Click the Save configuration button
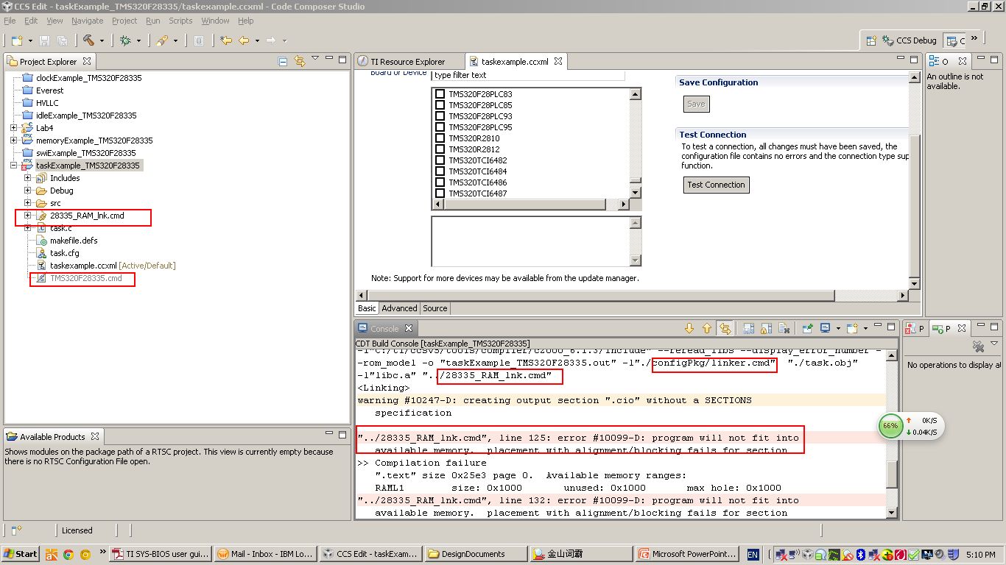 coord(696,104)
